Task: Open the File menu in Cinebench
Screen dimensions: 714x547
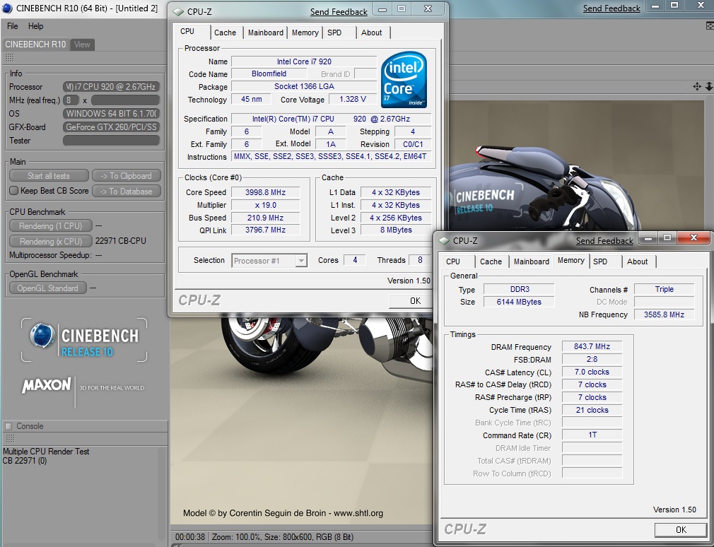Action: (12, 26)
